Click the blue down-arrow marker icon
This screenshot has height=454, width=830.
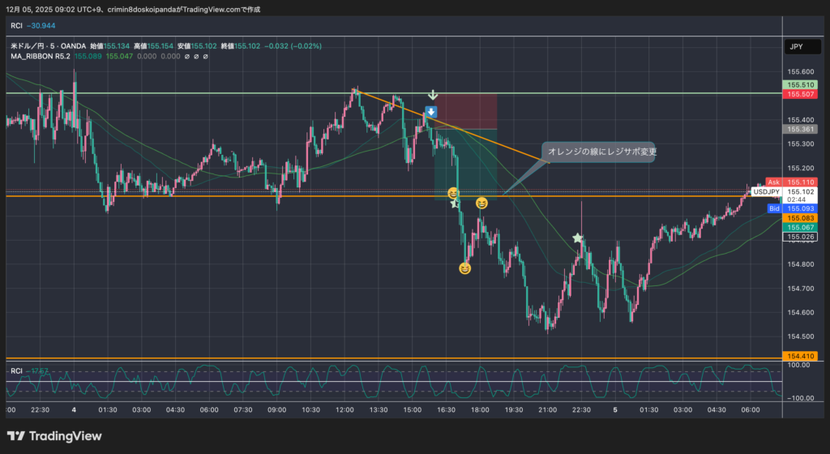tap(431, 112)
